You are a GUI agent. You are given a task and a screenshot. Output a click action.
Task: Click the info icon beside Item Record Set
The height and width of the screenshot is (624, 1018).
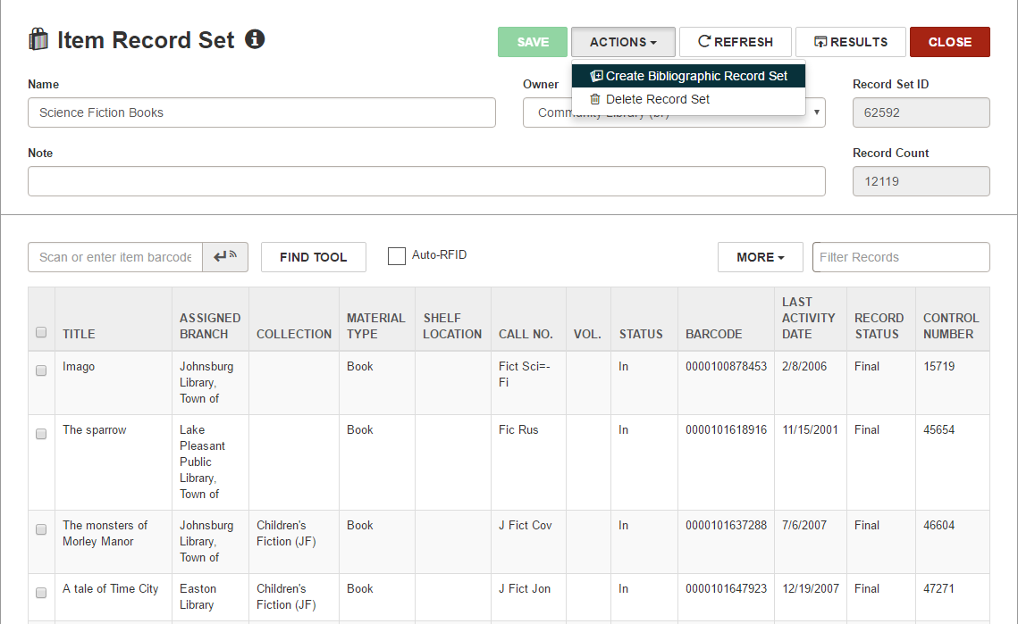[255, 39]
